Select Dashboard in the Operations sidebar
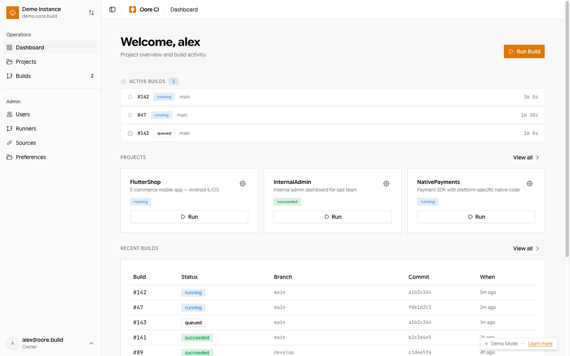570x356 pixels. pos(29,47)
